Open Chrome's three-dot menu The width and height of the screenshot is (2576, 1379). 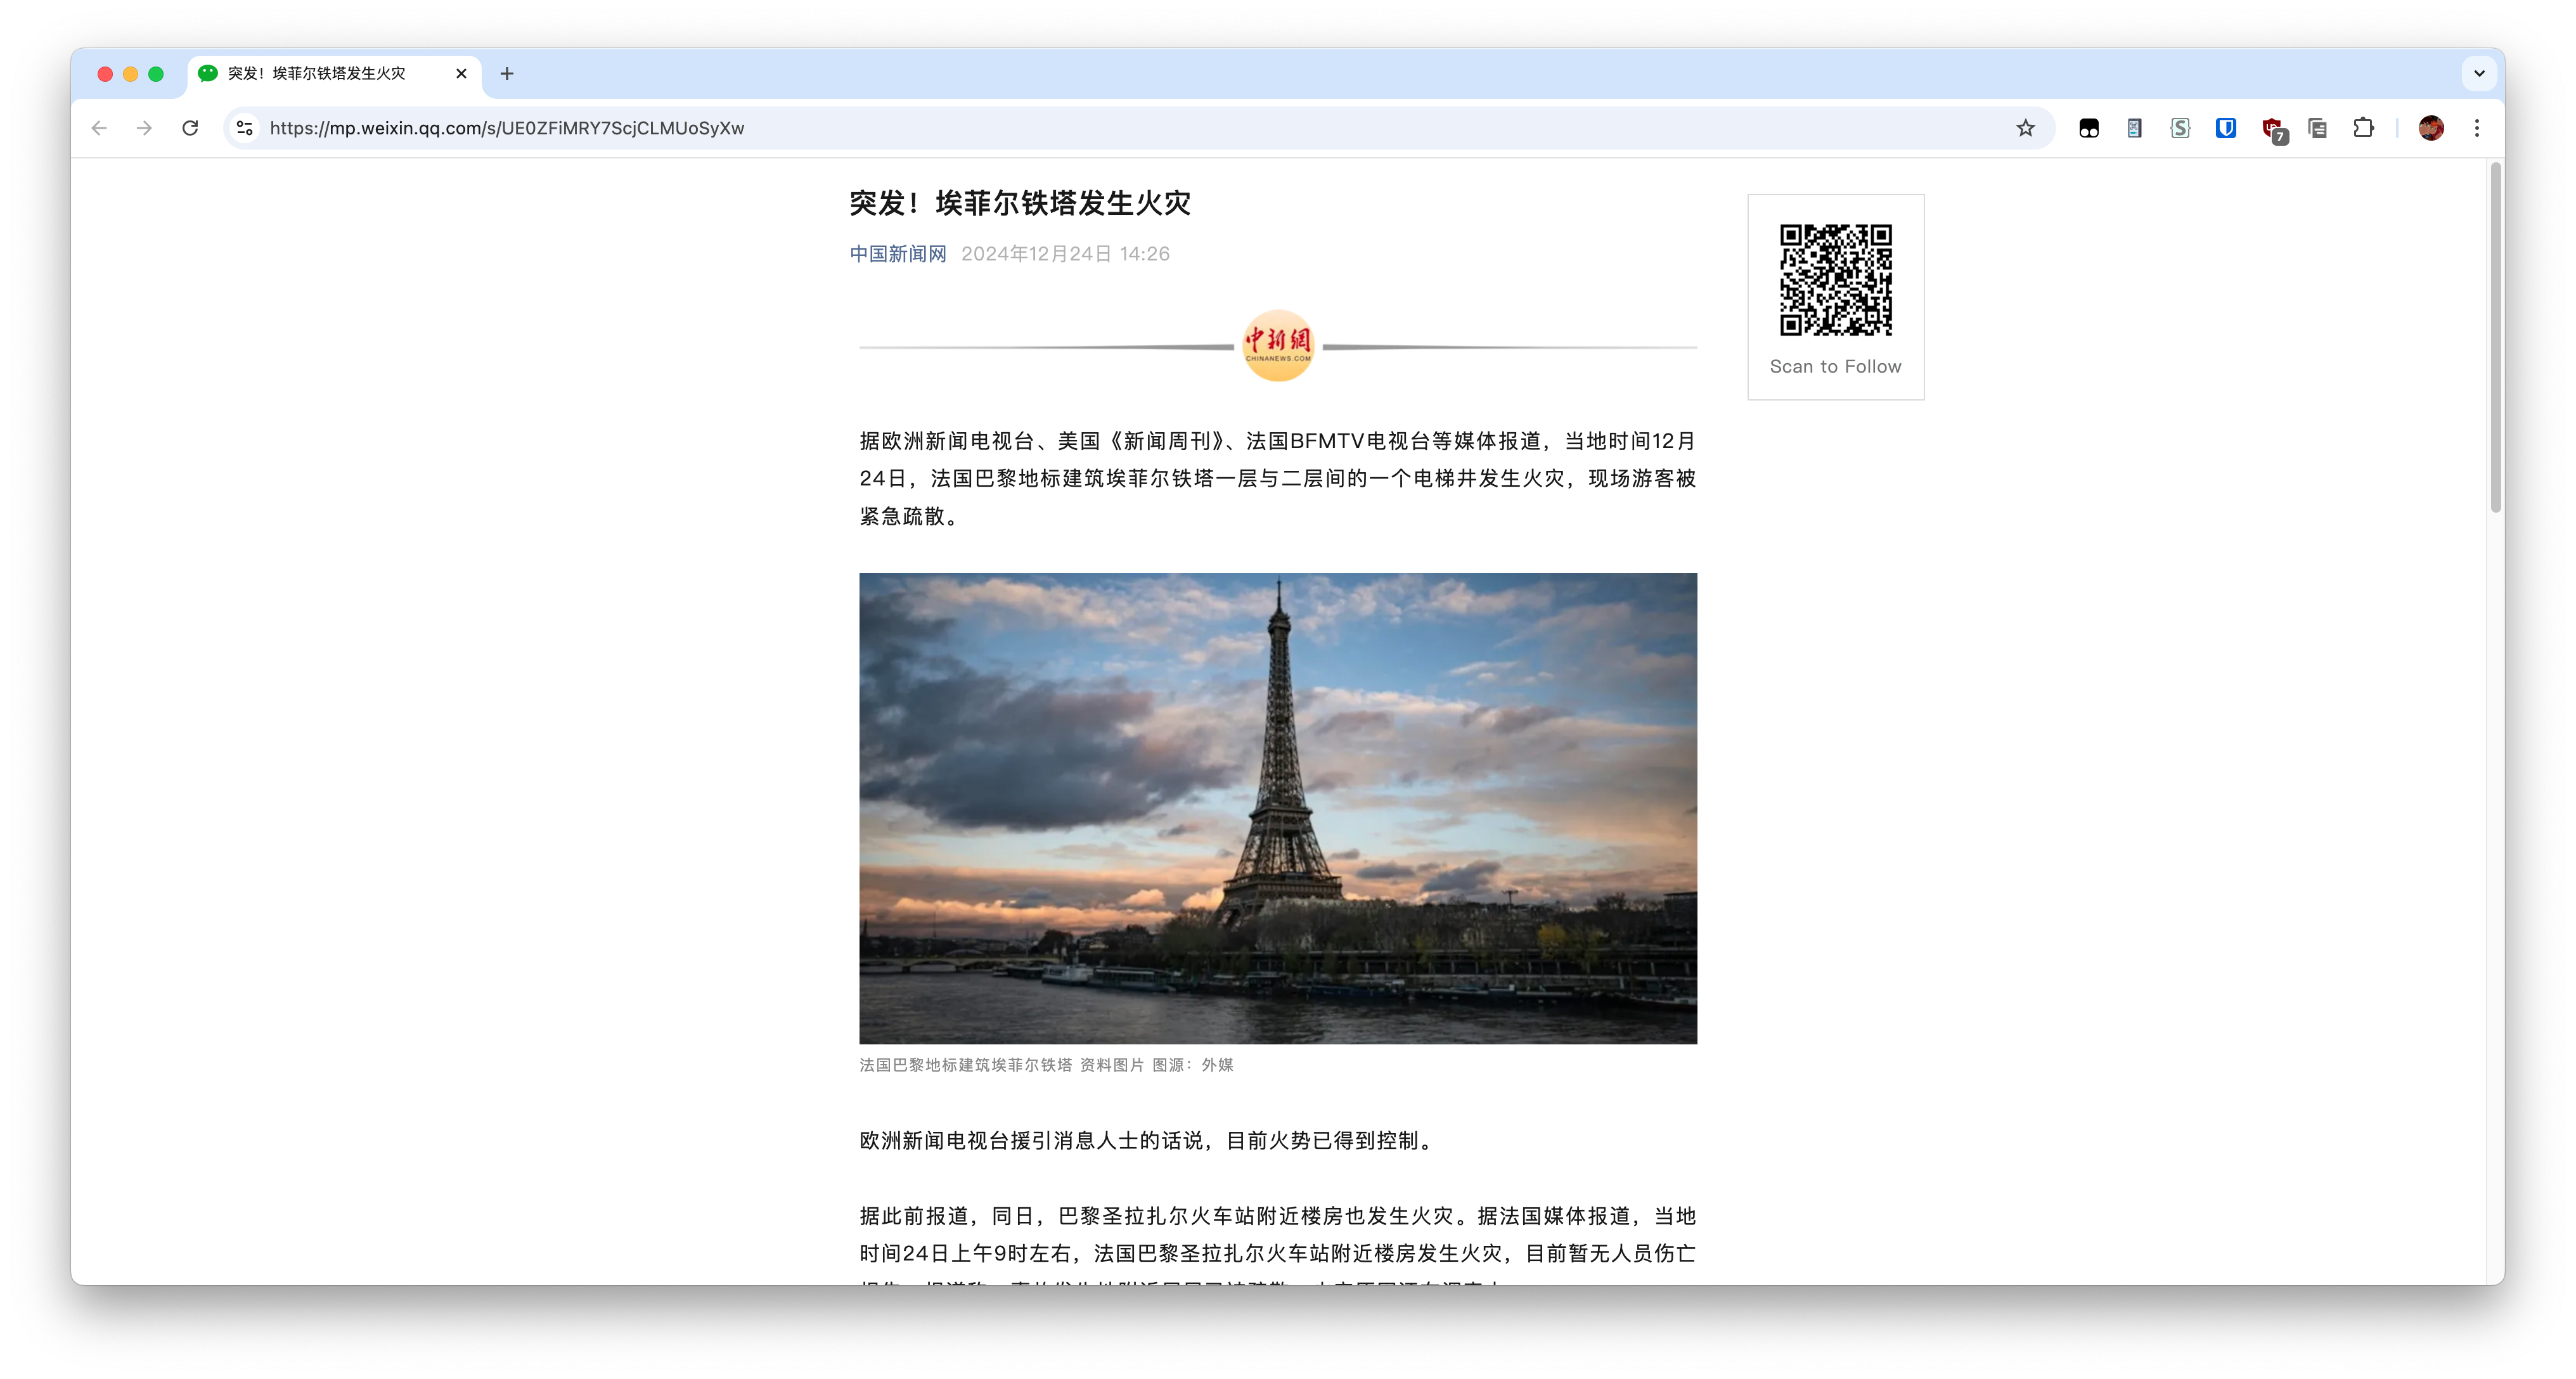pos(2478,128)
